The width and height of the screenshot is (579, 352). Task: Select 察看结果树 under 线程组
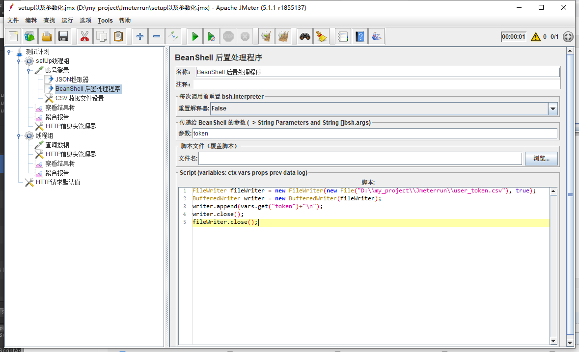(60, 163)
